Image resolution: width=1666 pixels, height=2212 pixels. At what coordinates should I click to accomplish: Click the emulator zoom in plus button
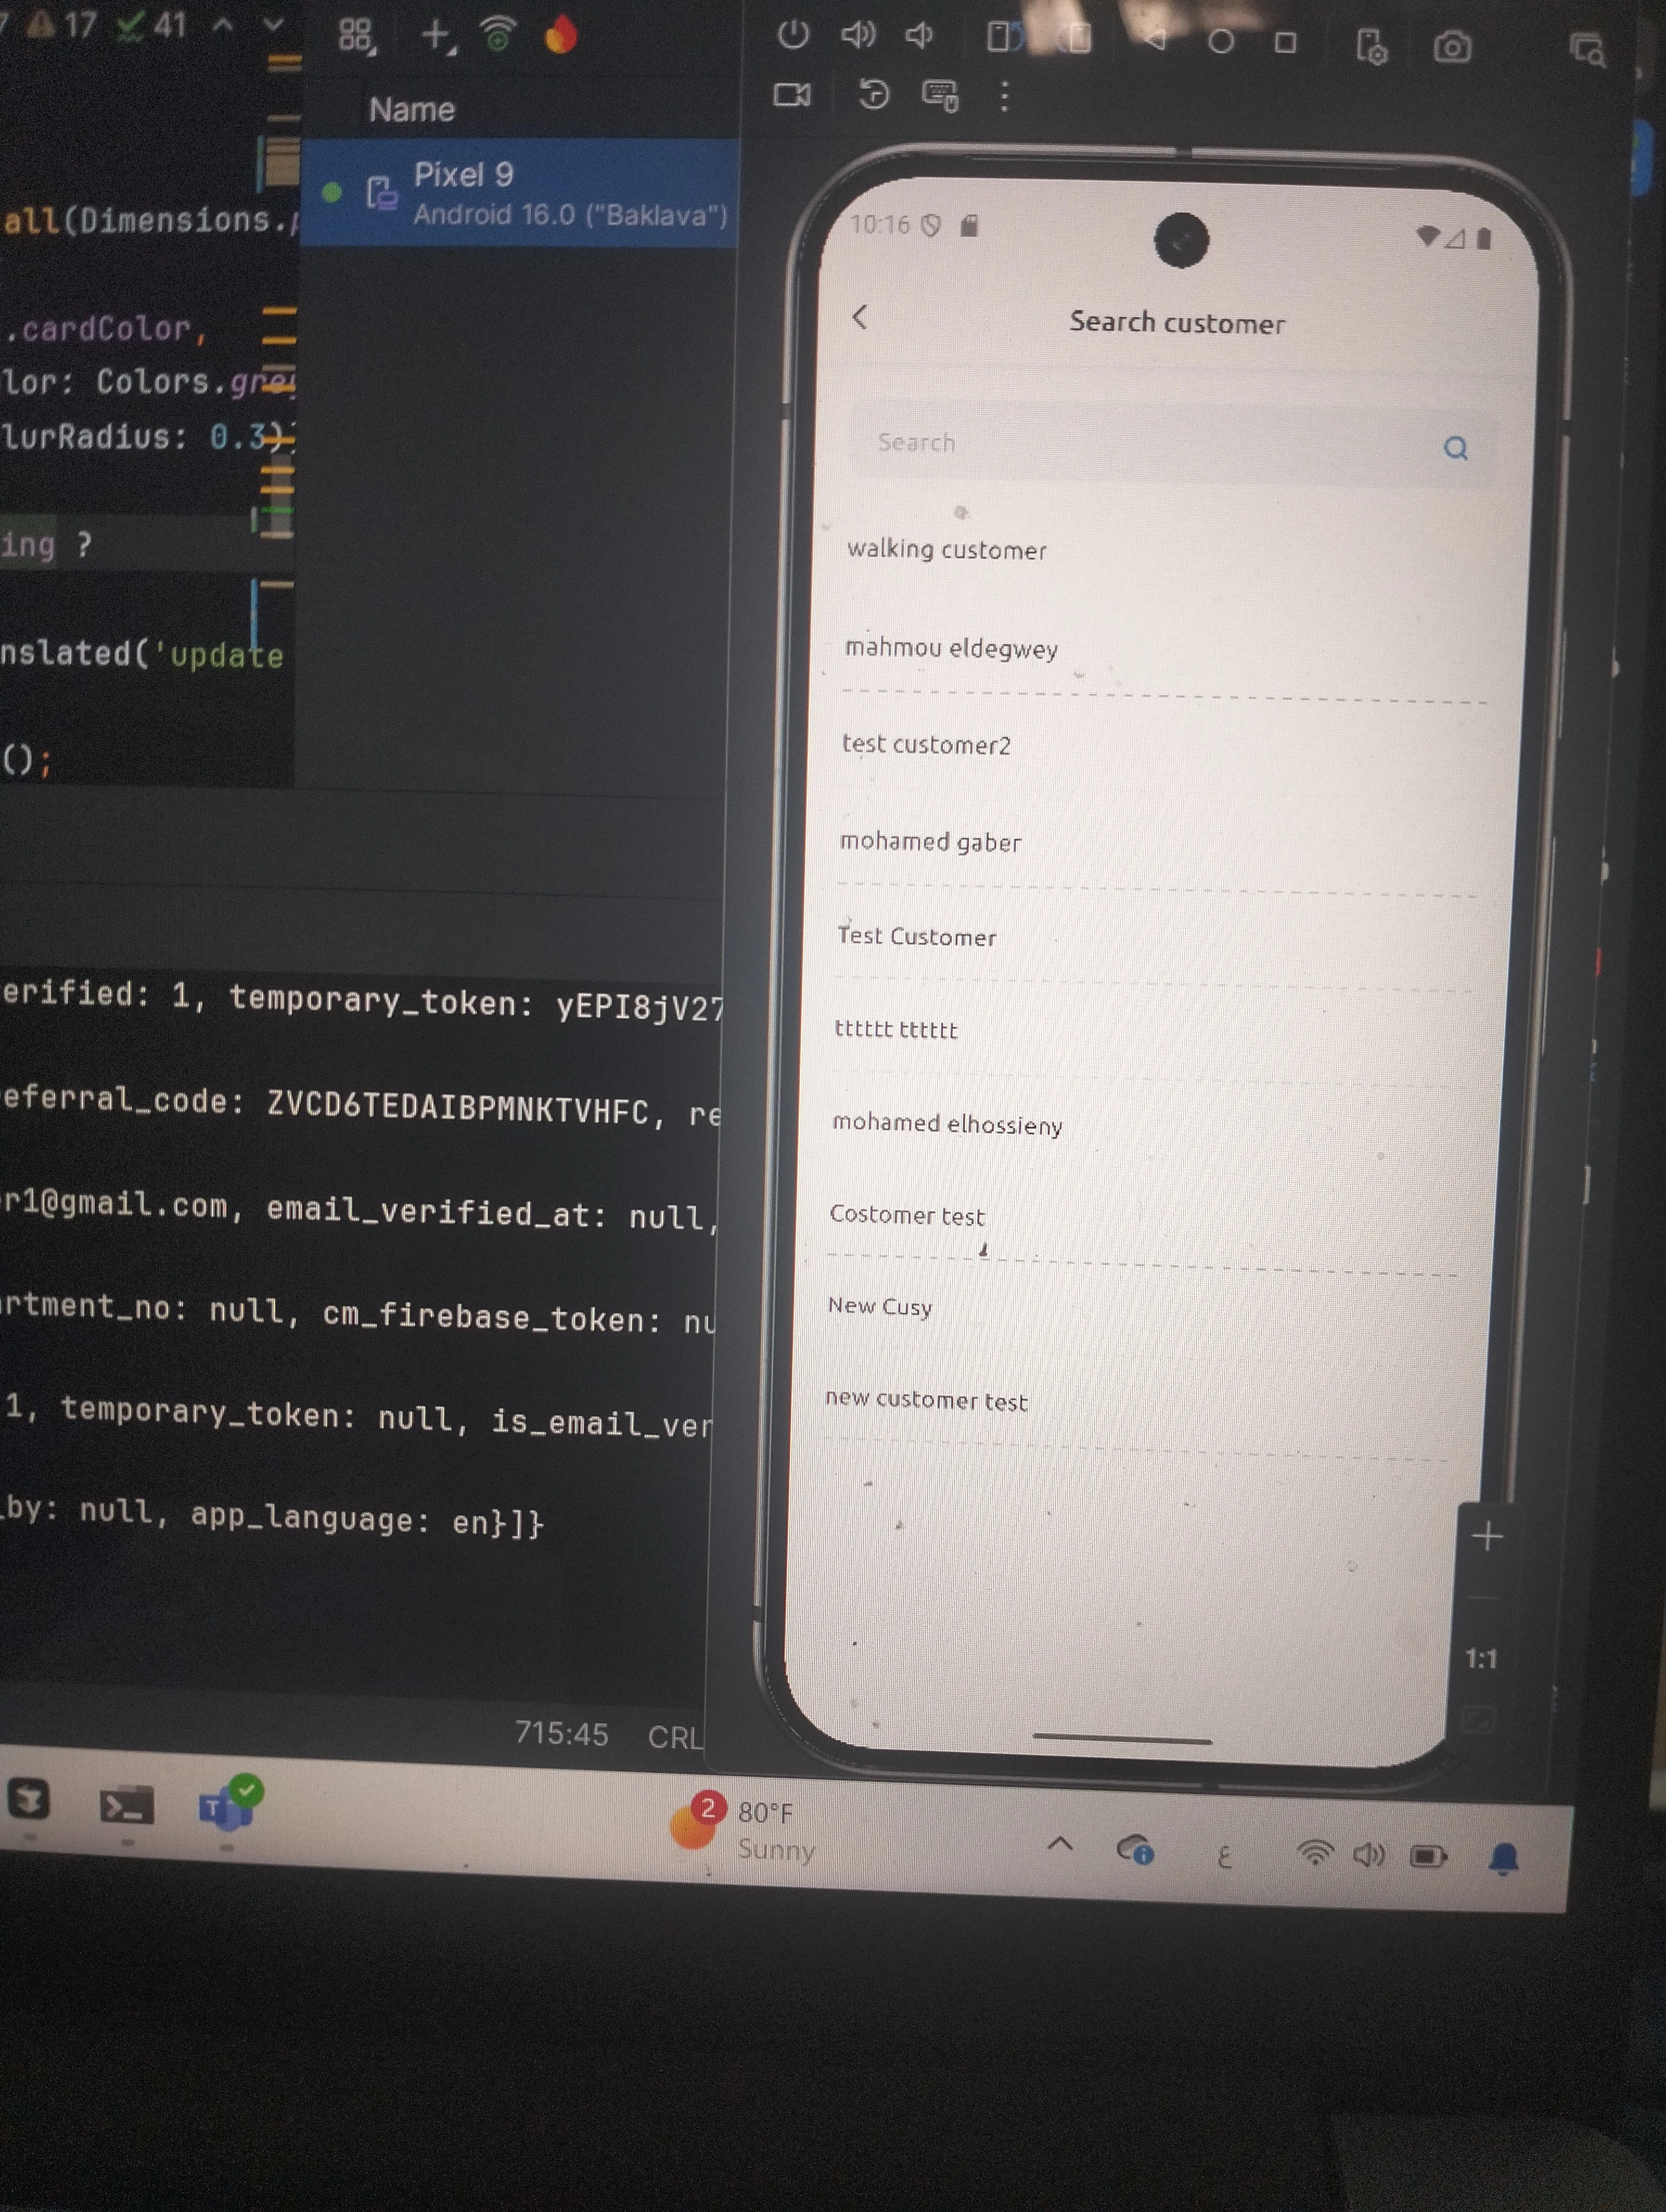[x=1487, y=1536]
